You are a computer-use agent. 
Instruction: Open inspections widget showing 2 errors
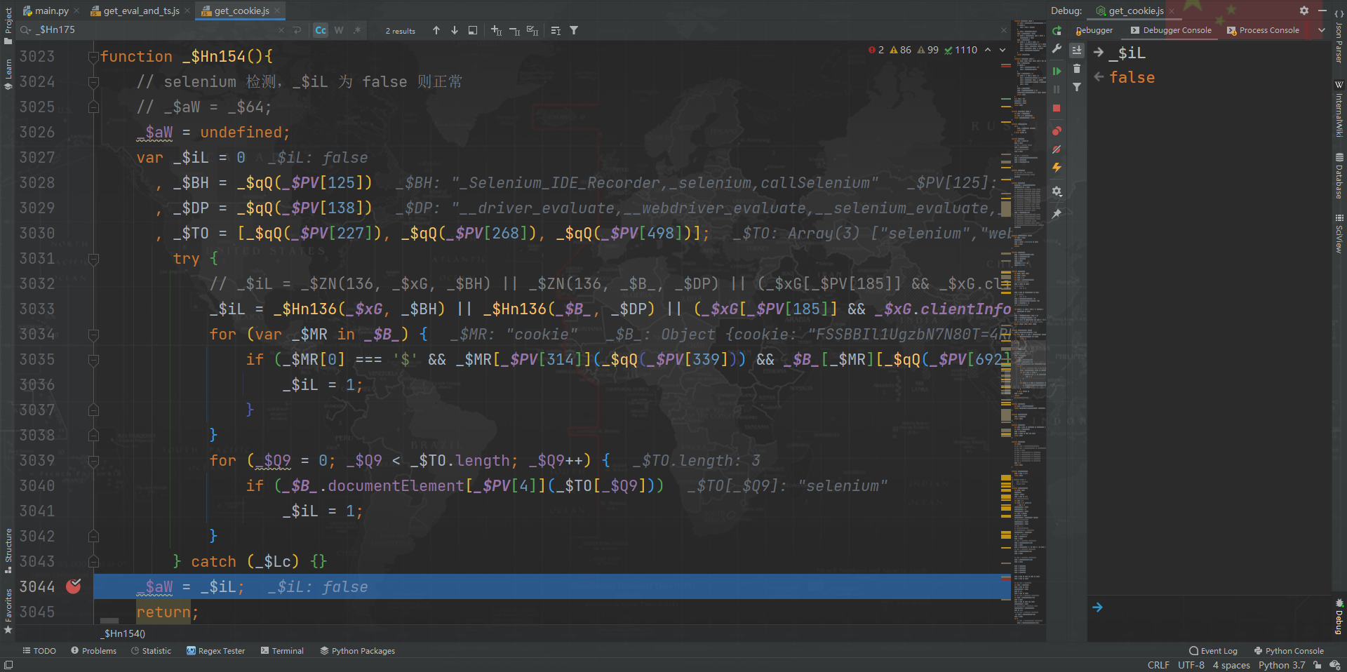pyautogui.click(x=923, y=50)
